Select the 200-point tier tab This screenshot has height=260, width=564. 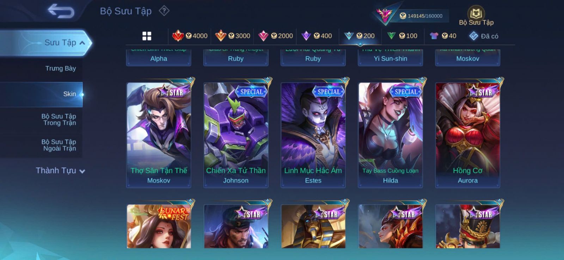(360, 36)
